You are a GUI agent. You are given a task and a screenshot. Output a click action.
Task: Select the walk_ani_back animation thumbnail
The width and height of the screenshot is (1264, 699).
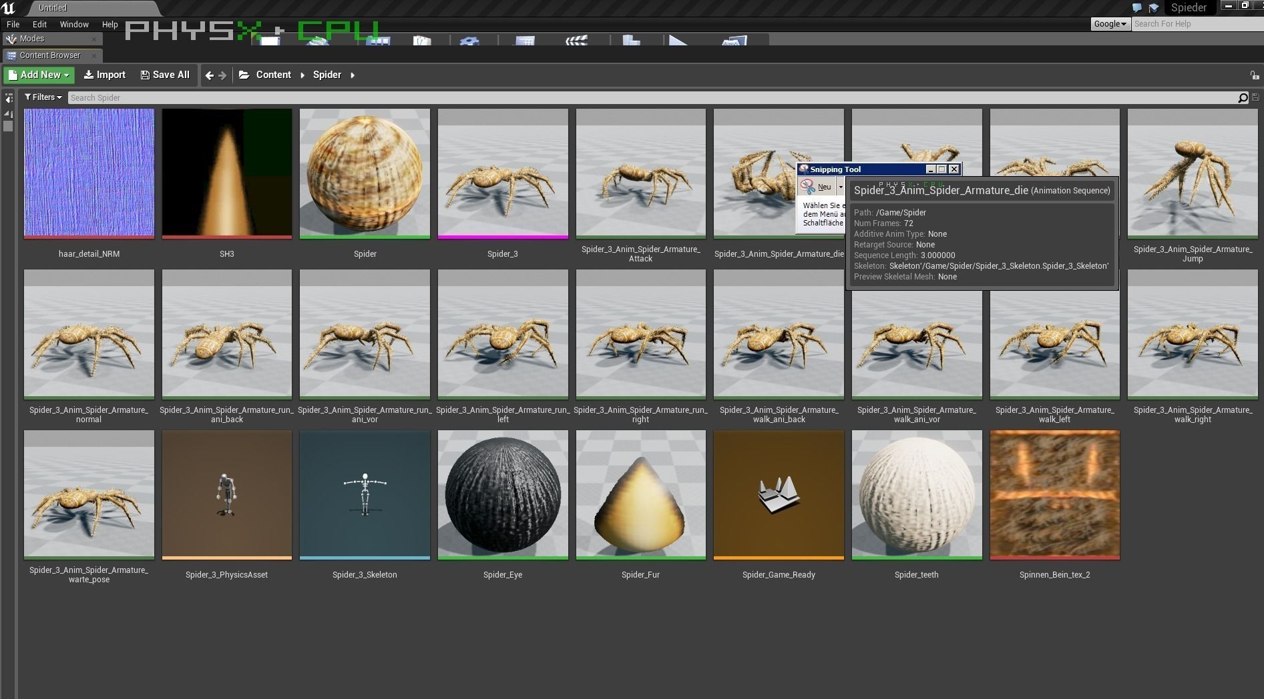coord(779,334)
